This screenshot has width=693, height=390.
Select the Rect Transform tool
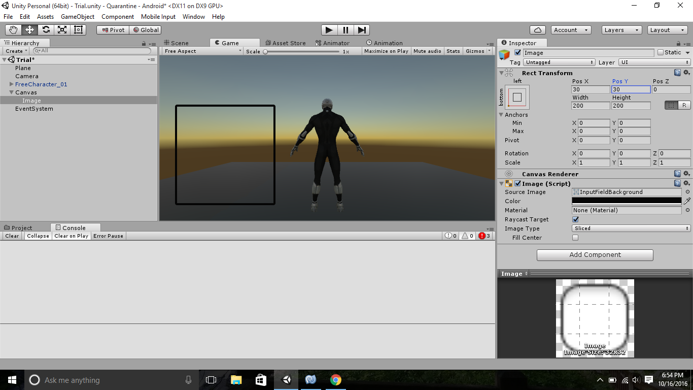[x=78, y=30]
